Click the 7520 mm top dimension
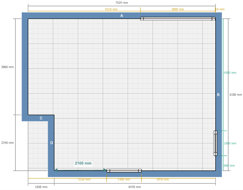Screen dimensions: 243x190 tap(121, 3)
